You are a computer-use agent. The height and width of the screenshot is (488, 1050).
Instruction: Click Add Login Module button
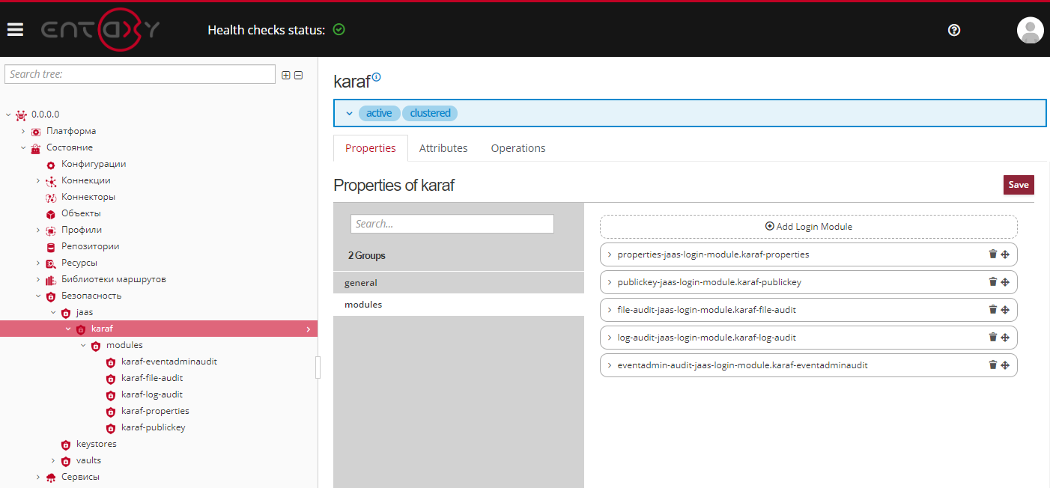coord(808,227)
